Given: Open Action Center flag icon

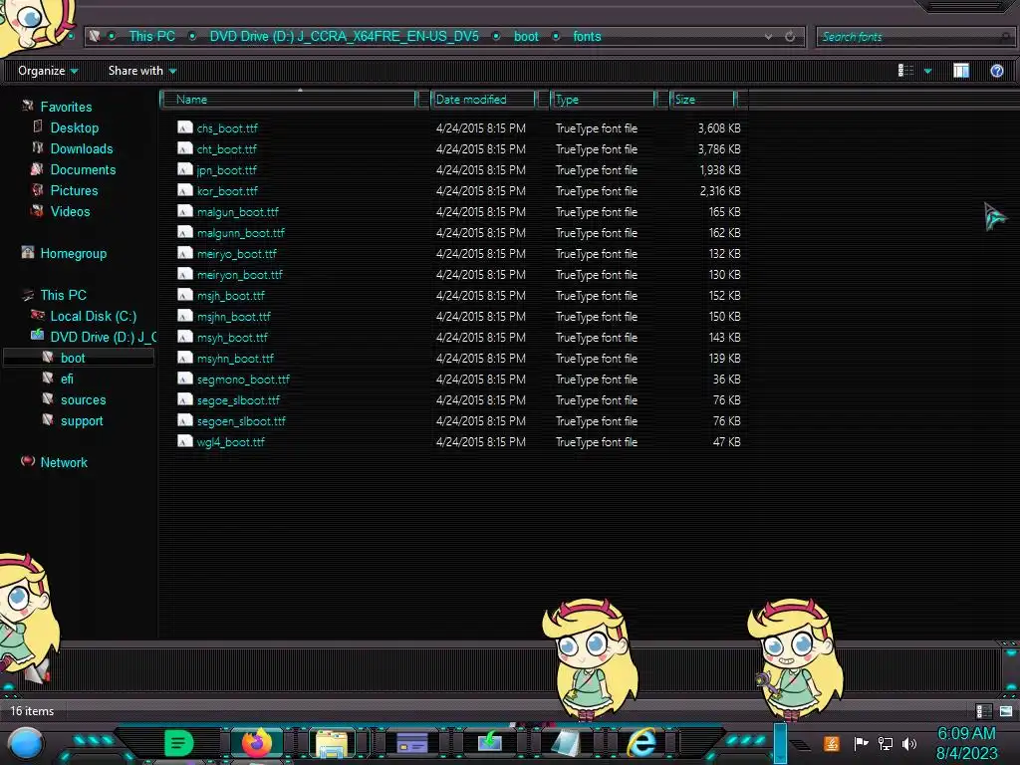Looking at the screenshot, I should [x=861, y=743].
